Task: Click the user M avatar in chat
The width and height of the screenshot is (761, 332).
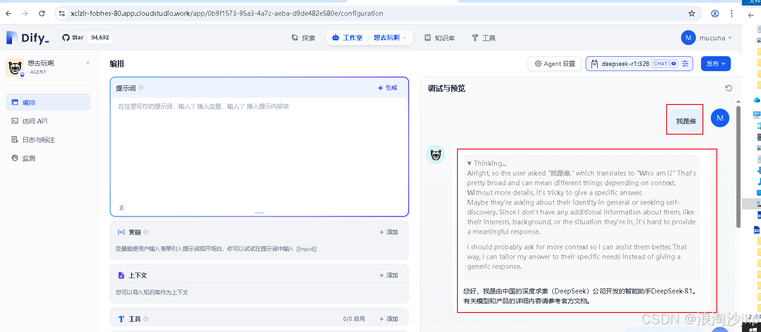Action: coord(720,118)
